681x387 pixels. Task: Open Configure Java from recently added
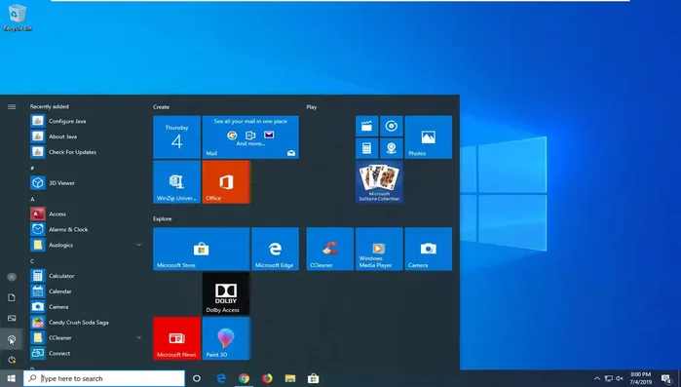(86, 121)
